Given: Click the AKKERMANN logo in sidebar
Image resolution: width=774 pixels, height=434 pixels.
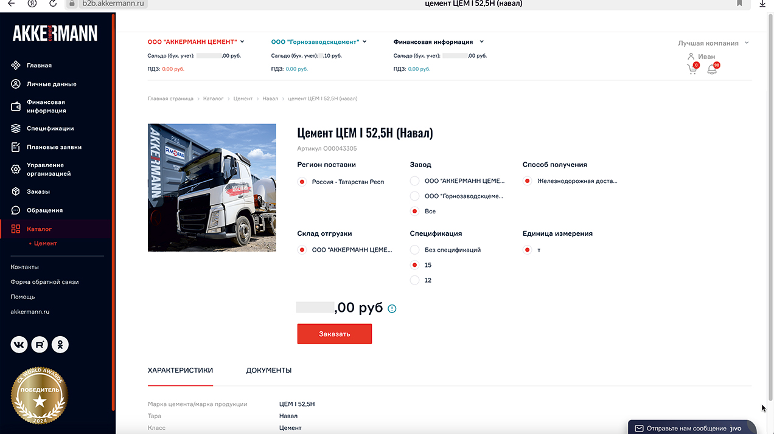Looking at the screenshot, I should 55,33.
